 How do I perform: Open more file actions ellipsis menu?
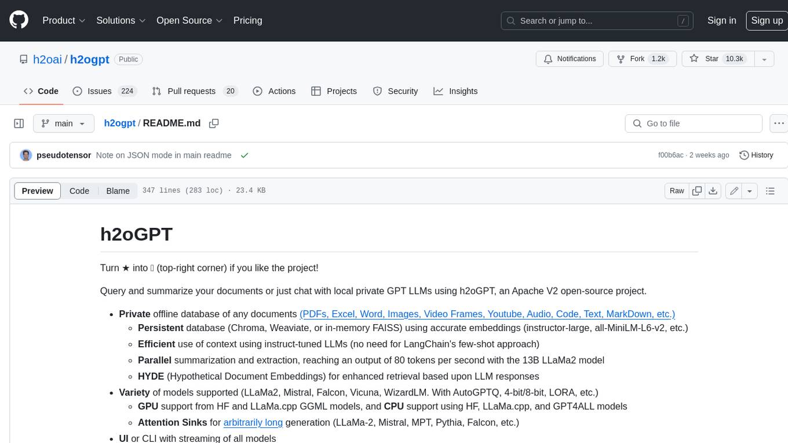point(779,124)
